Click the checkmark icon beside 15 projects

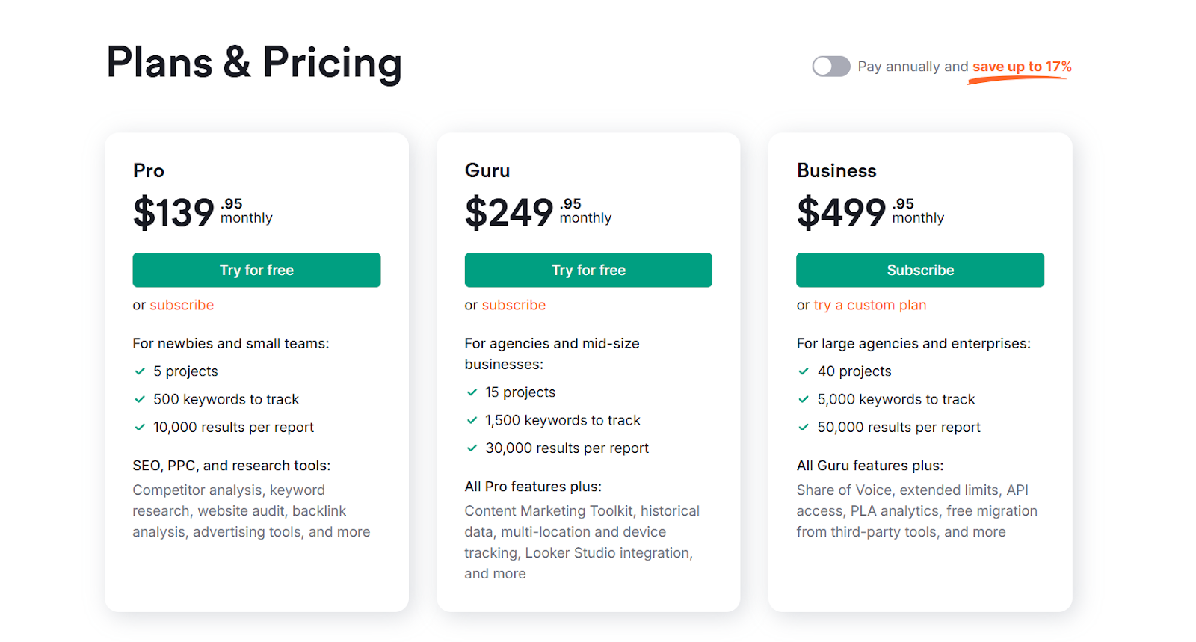[x=472, y=392]
